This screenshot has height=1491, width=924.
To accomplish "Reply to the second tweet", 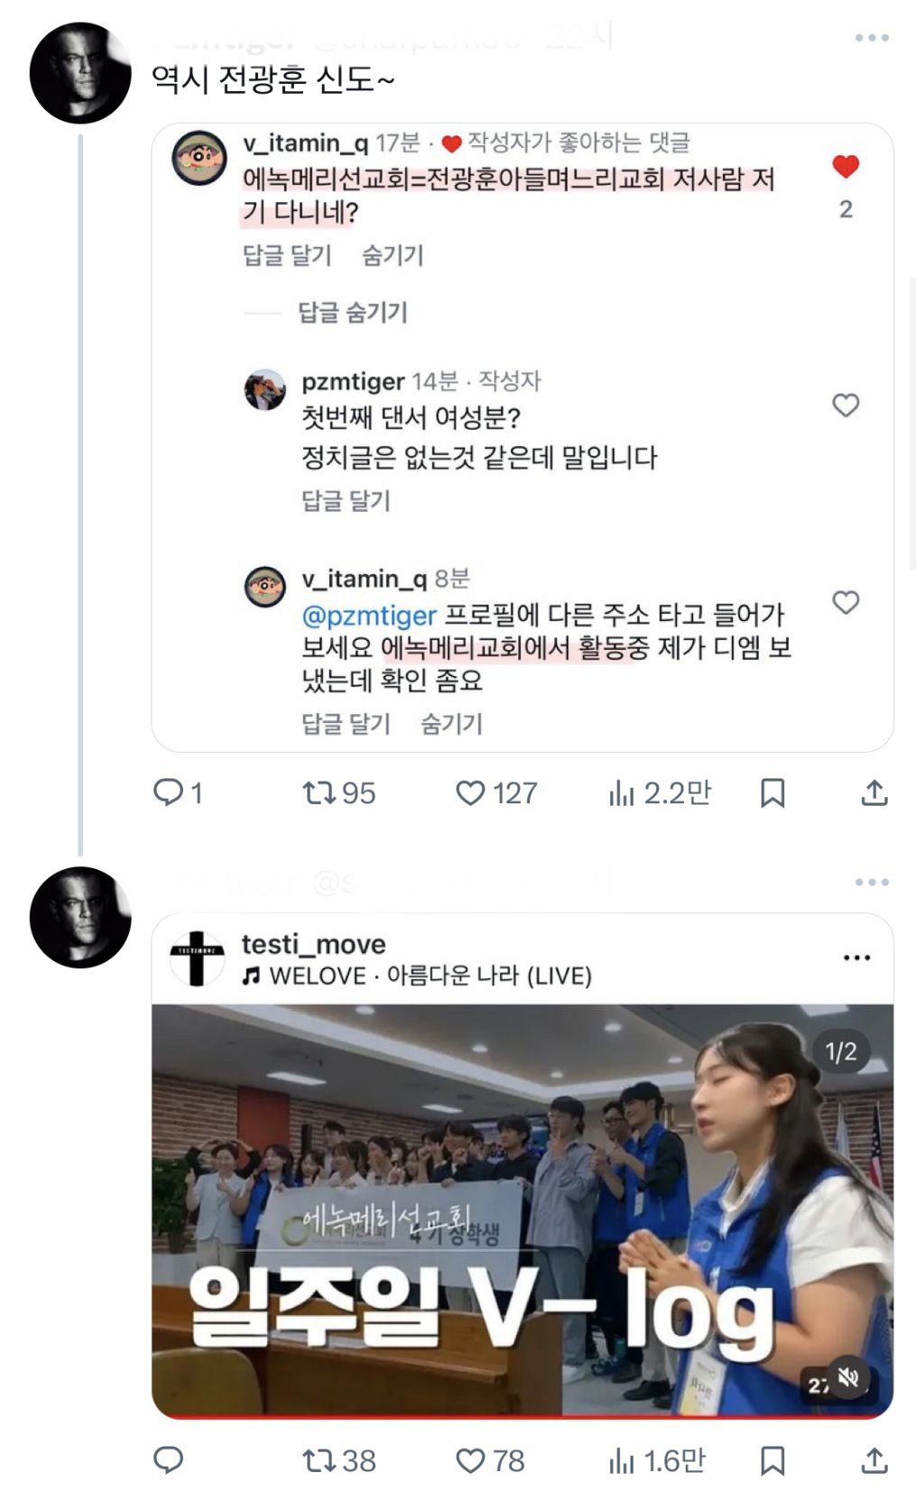I will coord(169,1460).
